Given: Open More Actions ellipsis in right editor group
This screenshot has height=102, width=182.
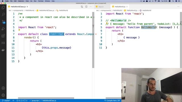Looking at the screenshot, I should (x=178, y=7).
